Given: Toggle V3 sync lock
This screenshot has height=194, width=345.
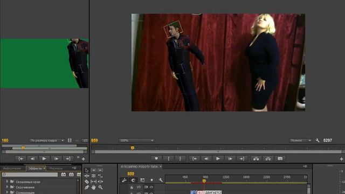Looking at the screenshot, I should (146, 187).
